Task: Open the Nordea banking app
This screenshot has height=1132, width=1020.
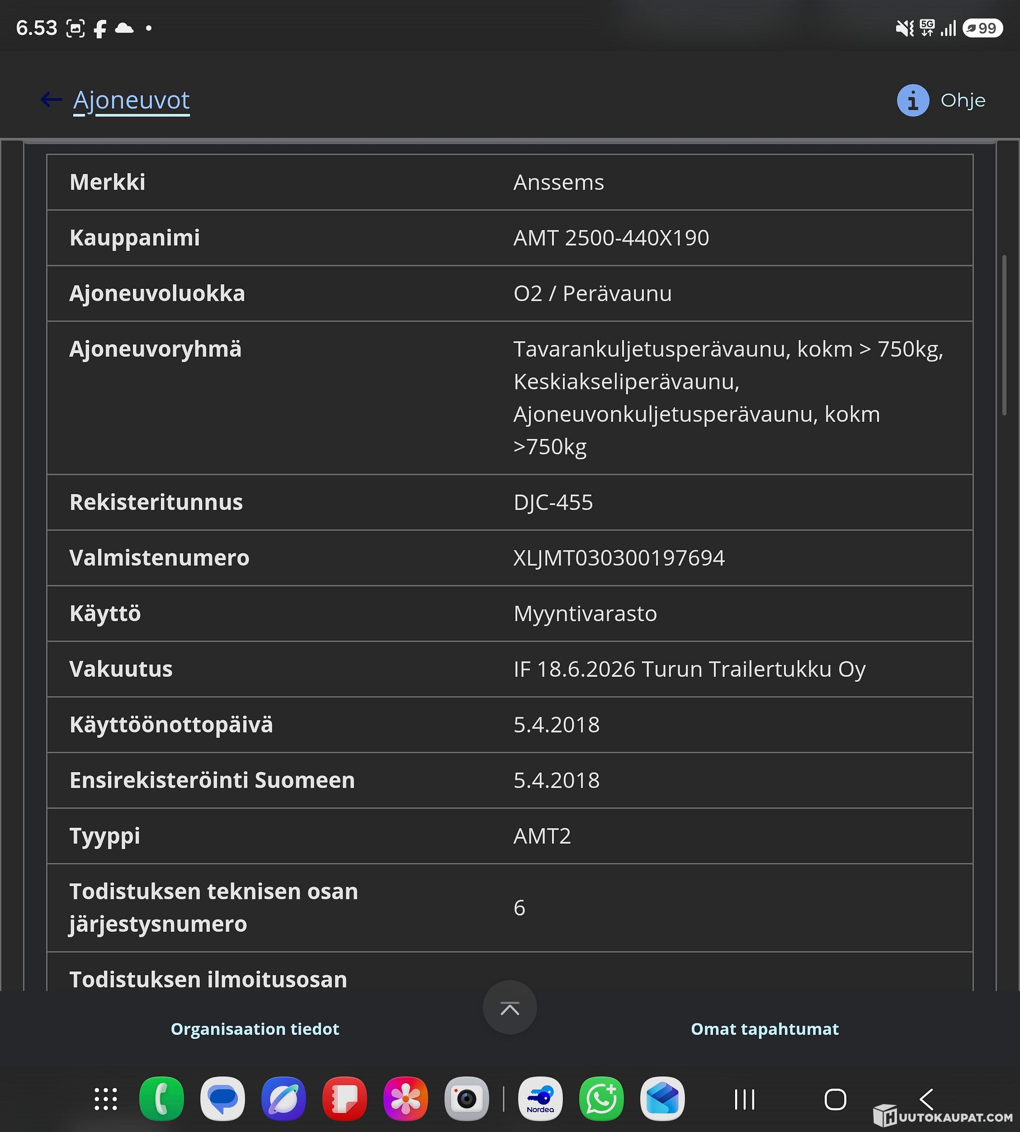Action: (540, 1099)
